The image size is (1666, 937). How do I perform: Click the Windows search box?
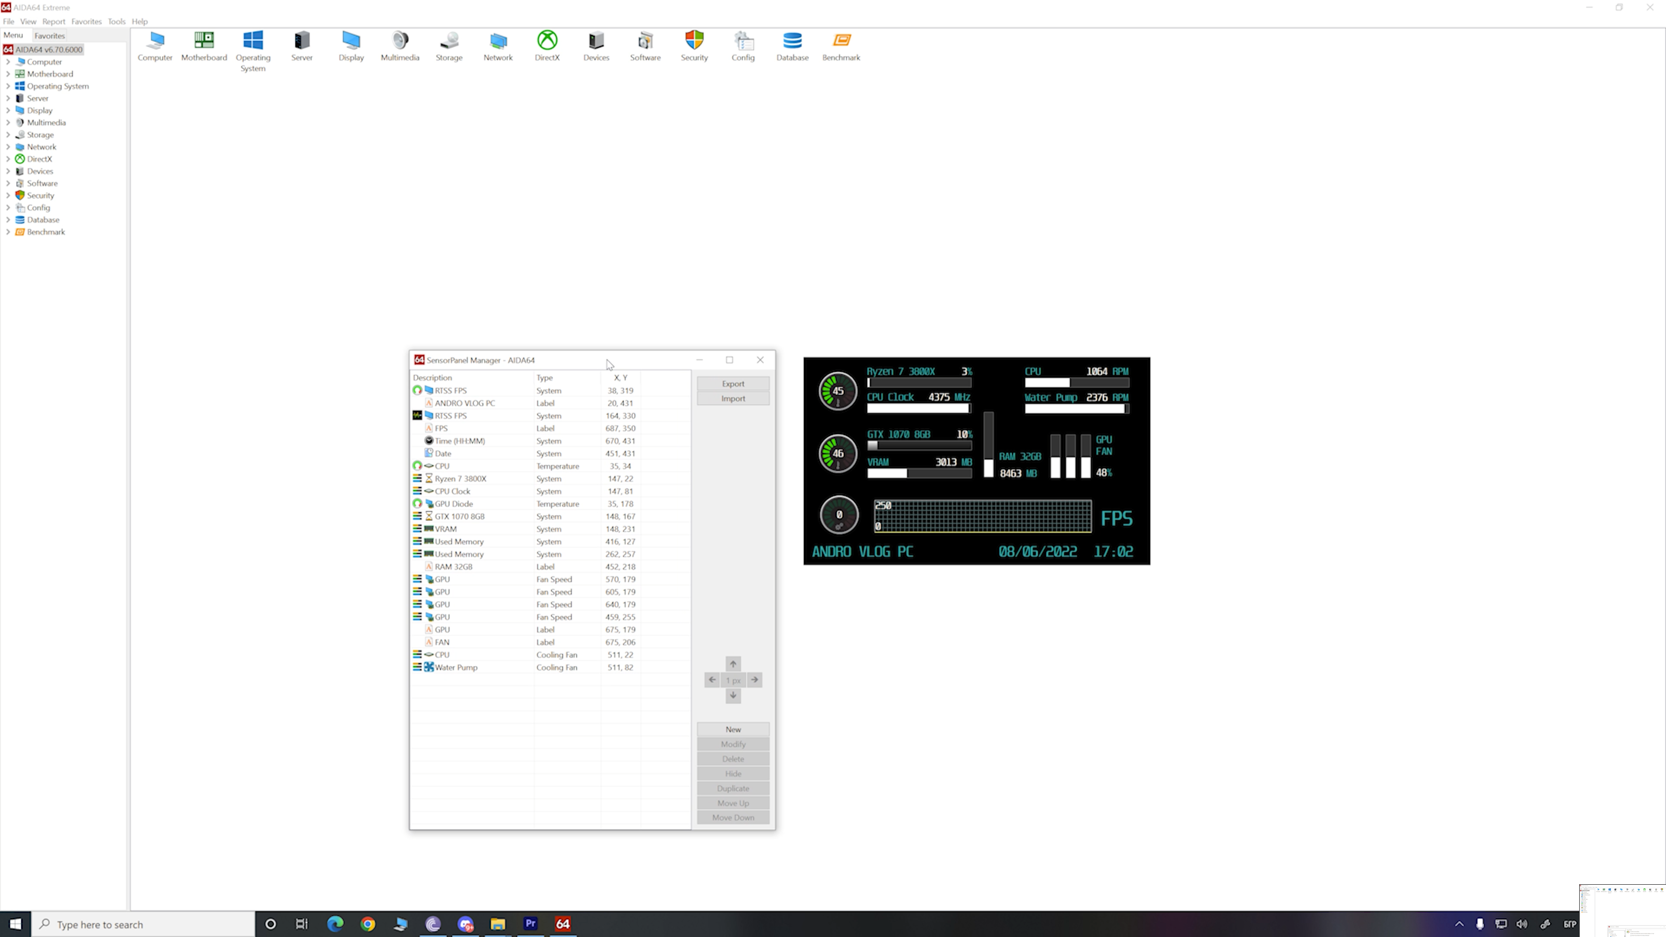coord(144,925)
